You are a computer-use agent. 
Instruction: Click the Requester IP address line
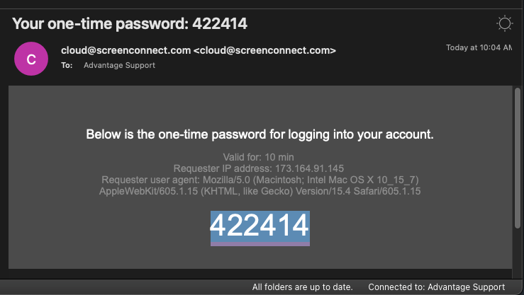[258, 168]
